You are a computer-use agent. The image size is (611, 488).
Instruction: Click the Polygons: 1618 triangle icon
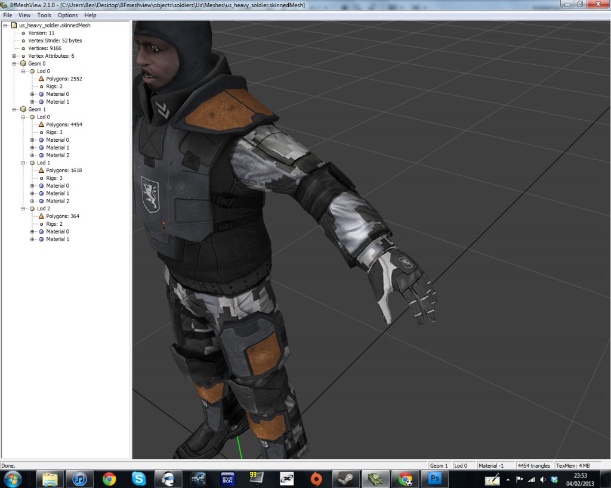tap(41, 170)
